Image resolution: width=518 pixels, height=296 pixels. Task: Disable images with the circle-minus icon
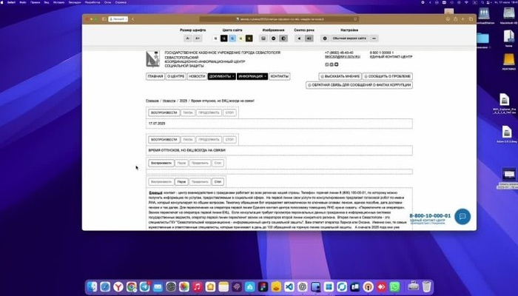274,38
